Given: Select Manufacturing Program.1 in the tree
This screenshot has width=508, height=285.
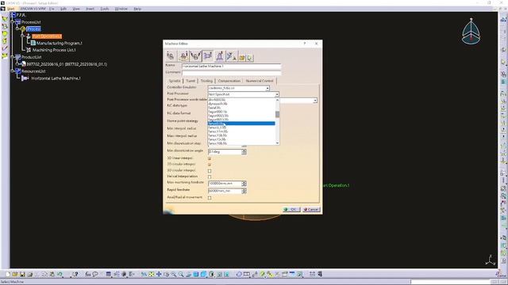Looking at the screenshot, I should [x=59, y=43].
